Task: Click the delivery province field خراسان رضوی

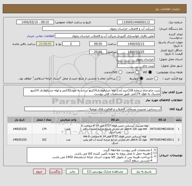Action: (136, 59)
